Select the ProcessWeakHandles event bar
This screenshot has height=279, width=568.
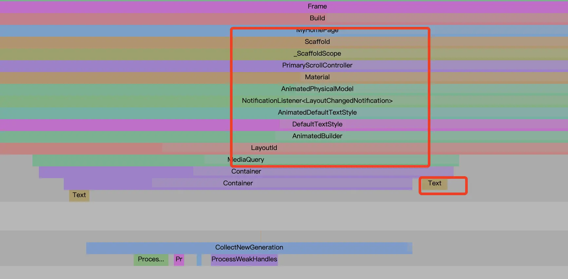pyautogui.click(x=244, y=260)
